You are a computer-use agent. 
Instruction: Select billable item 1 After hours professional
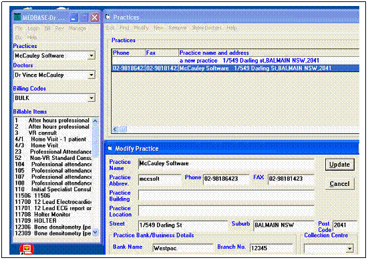pos(53,121)
